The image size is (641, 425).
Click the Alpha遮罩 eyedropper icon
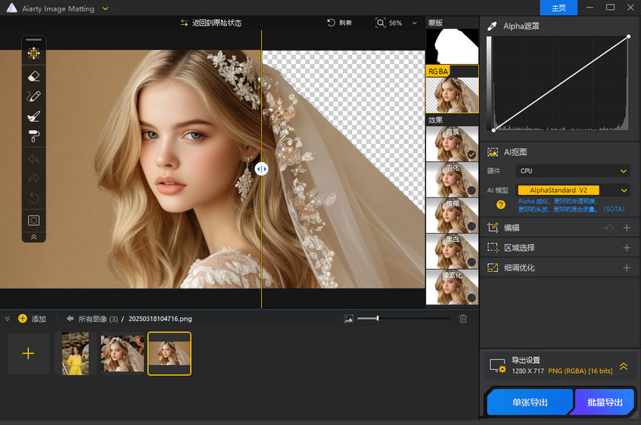click(x=492, y=26)
